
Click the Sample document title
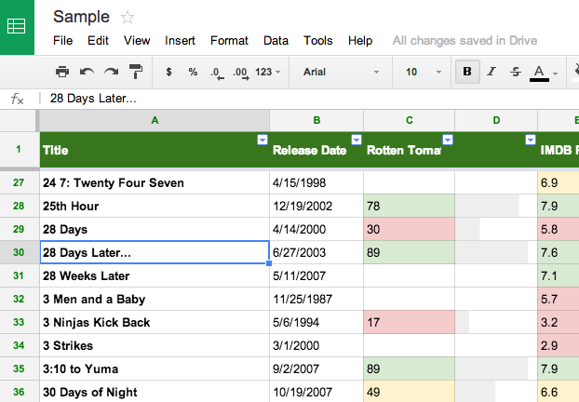coord(80,17)
